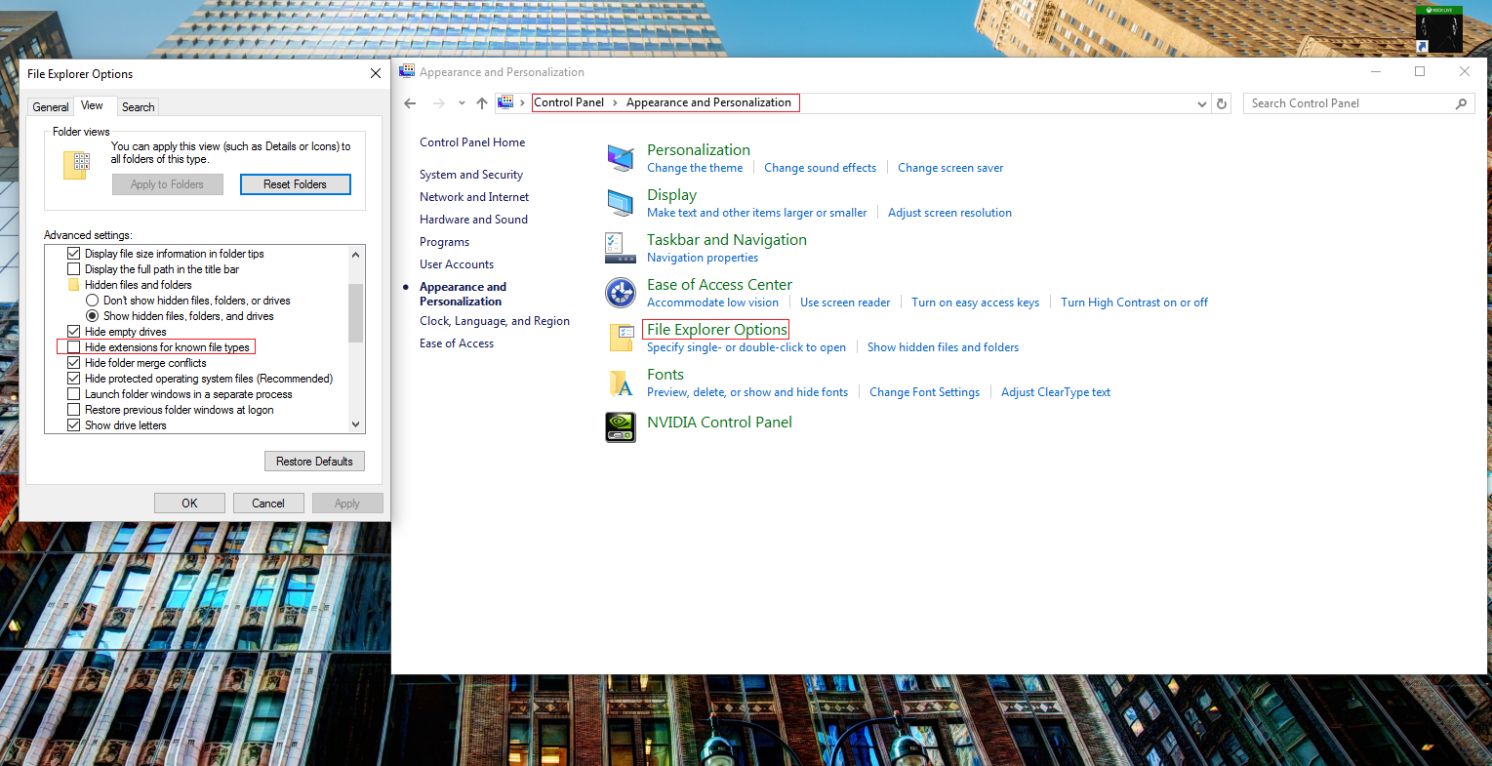Enable Launch folder windows in a separate process
1492x766 pixels.
click(73, 394)
